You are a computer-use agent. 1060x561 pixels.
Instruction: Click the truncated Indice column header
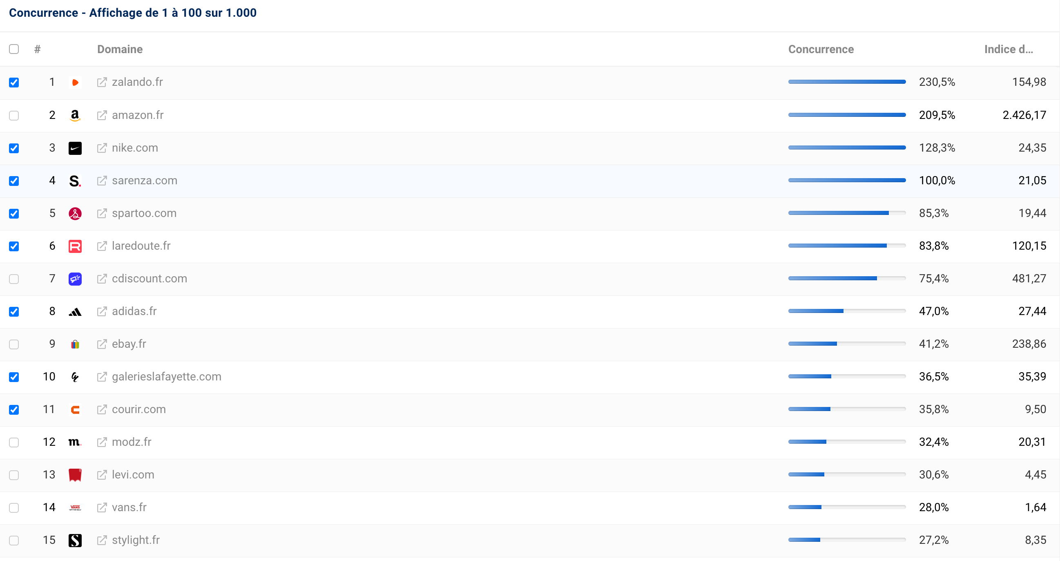pyautogui.click(x=1008, y=49)
